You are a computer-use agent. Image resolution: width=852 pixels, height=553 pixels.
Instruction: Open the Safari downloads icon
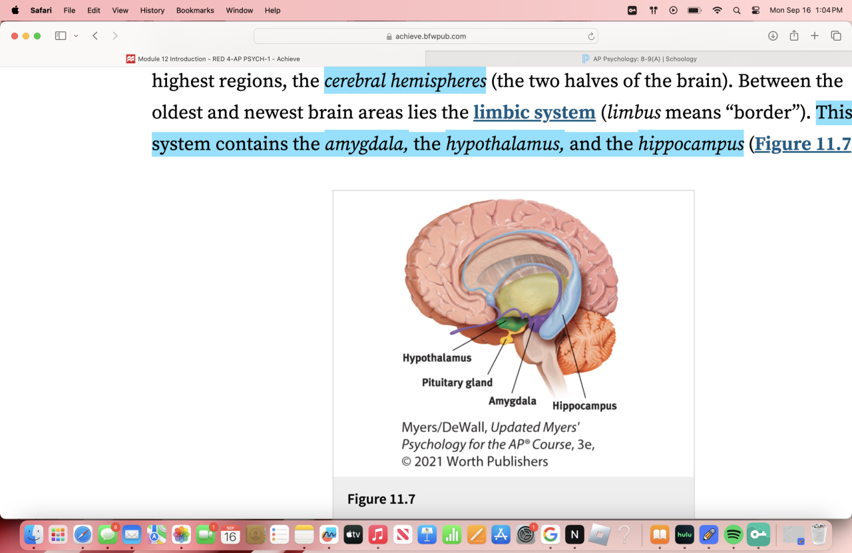[x=773, y=36]
